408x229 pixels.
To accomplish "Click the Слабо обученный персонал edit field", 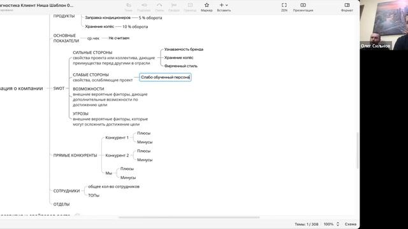I will click(165, 78).
